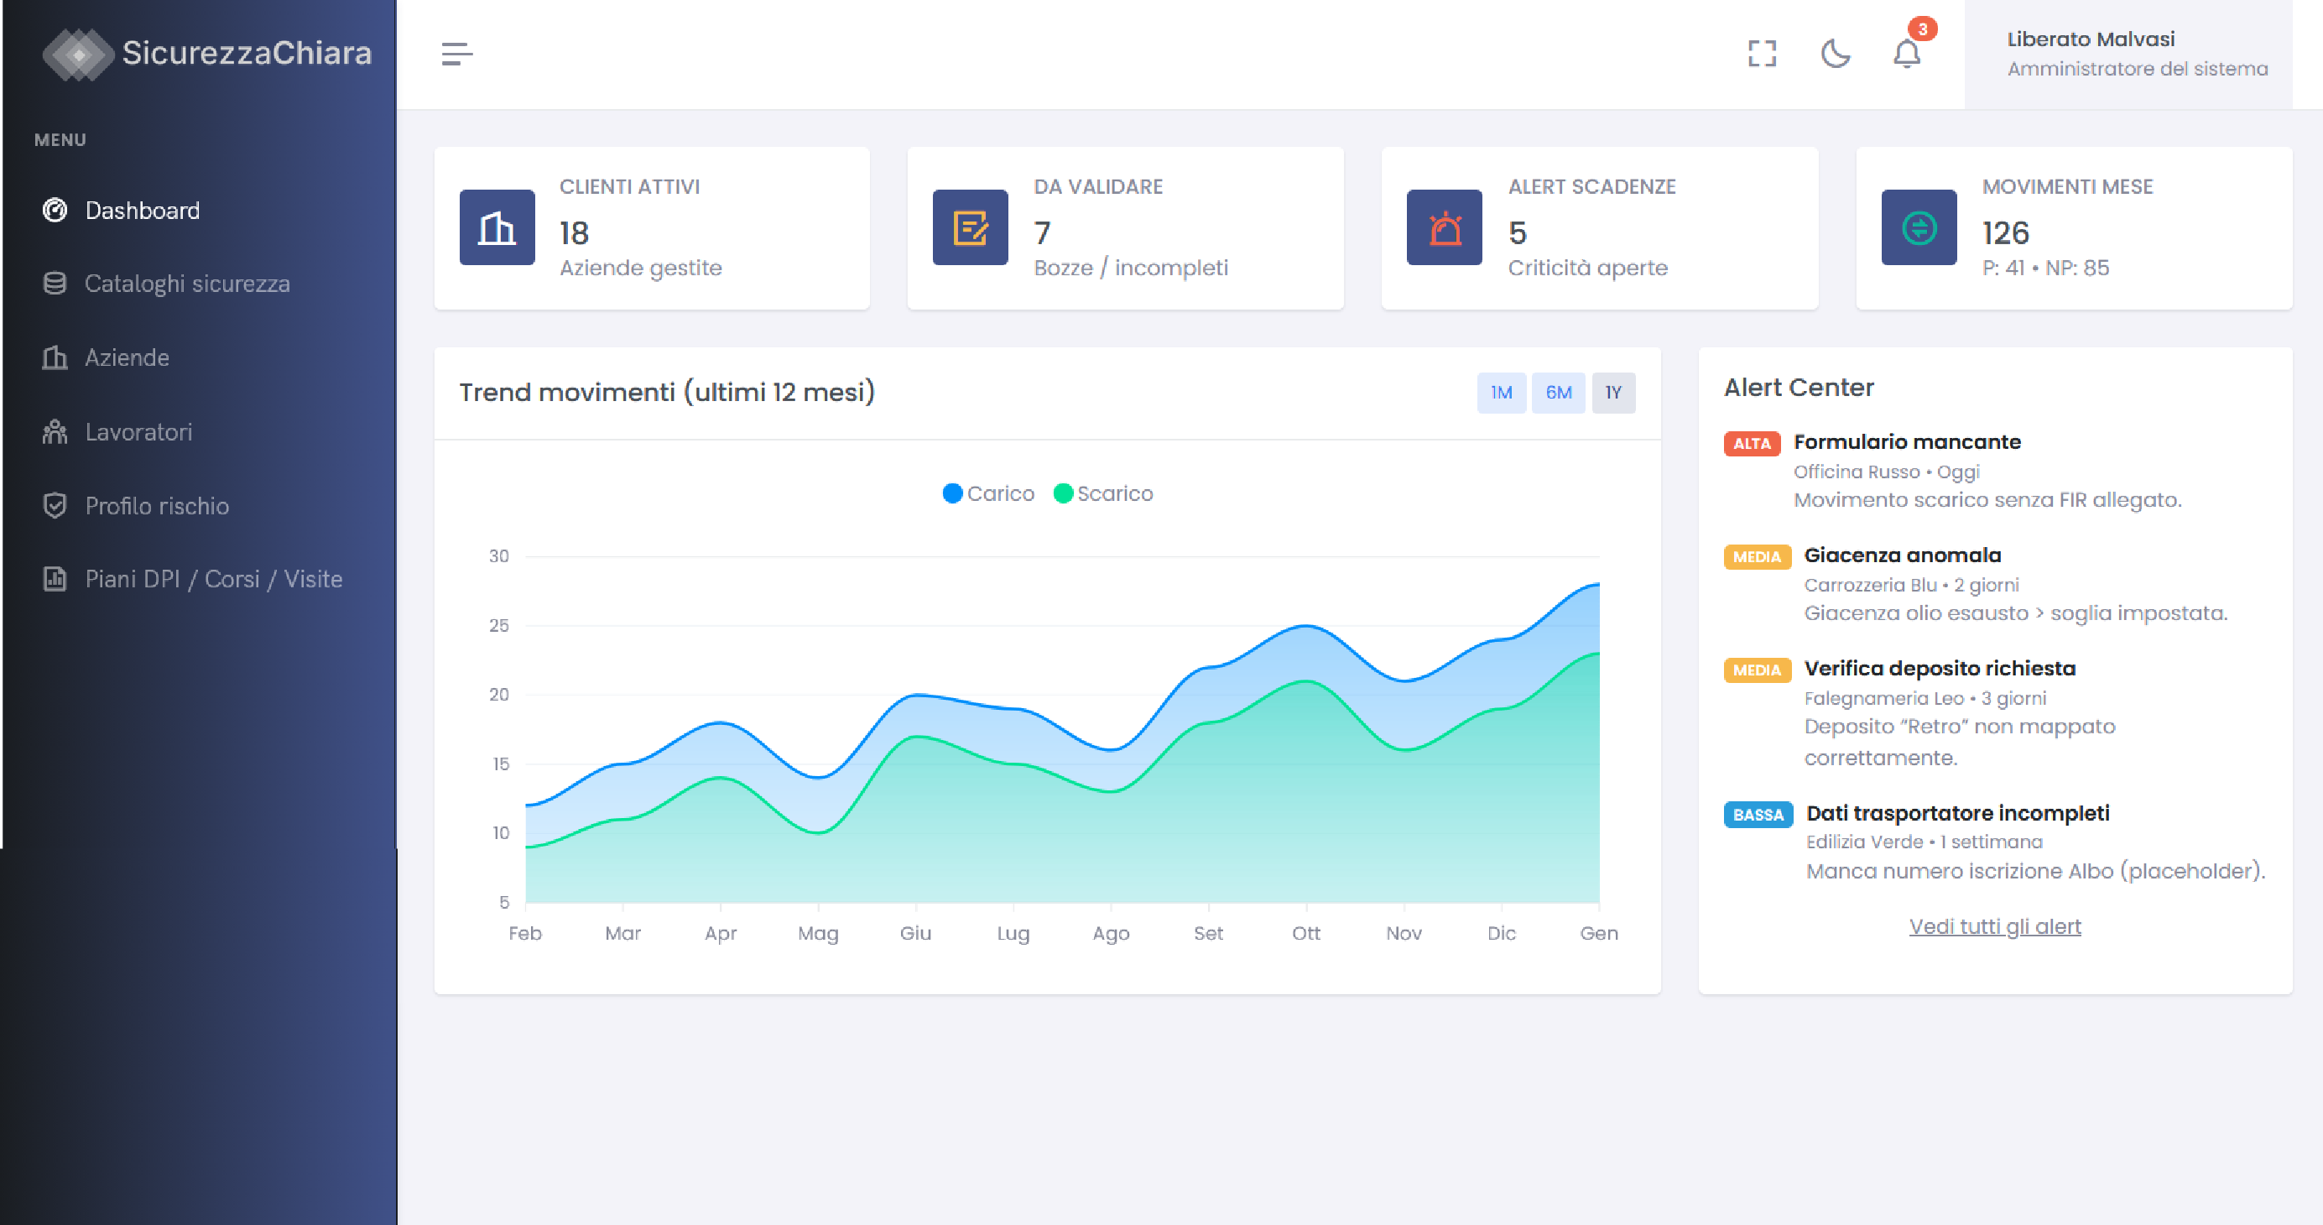Click the Clienti Attivi building icon

[x=497, y=227]
